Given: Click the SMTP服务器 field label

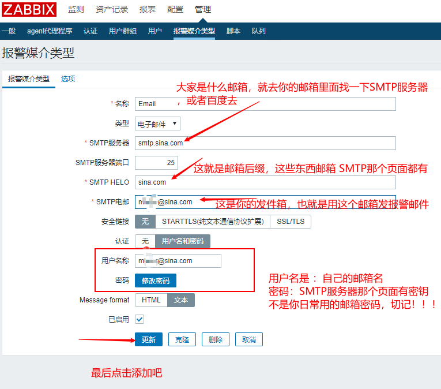Looking at the screenshot, I should (x=109, y=143).
